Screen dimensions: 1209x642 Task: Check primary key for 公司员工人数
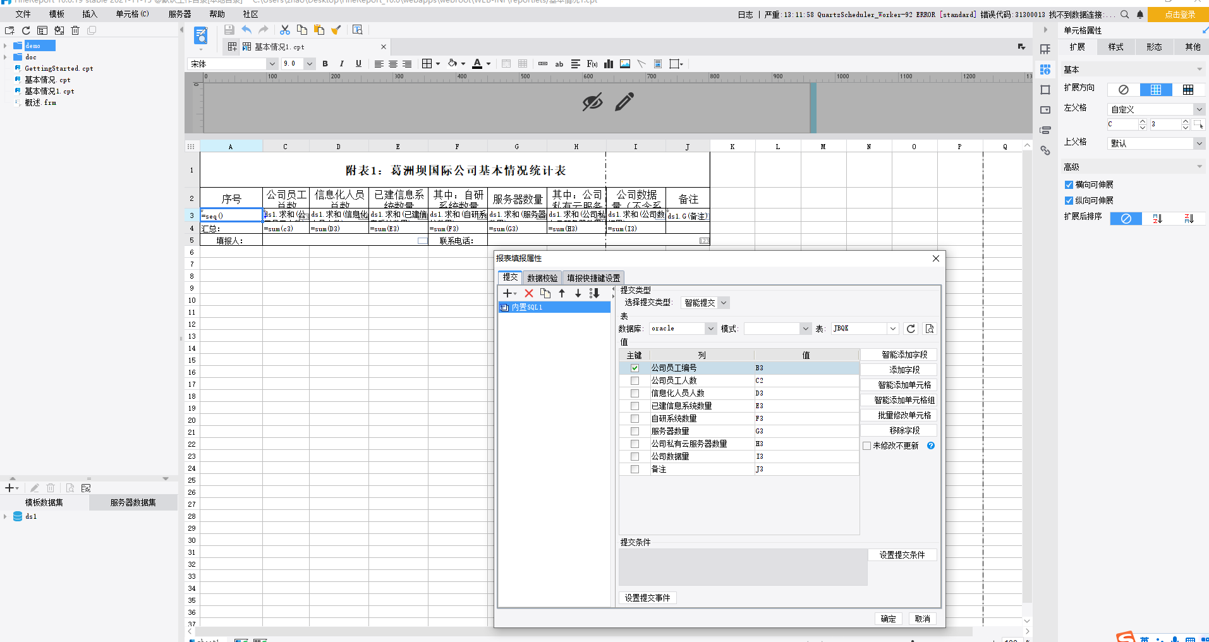(635, 380)
